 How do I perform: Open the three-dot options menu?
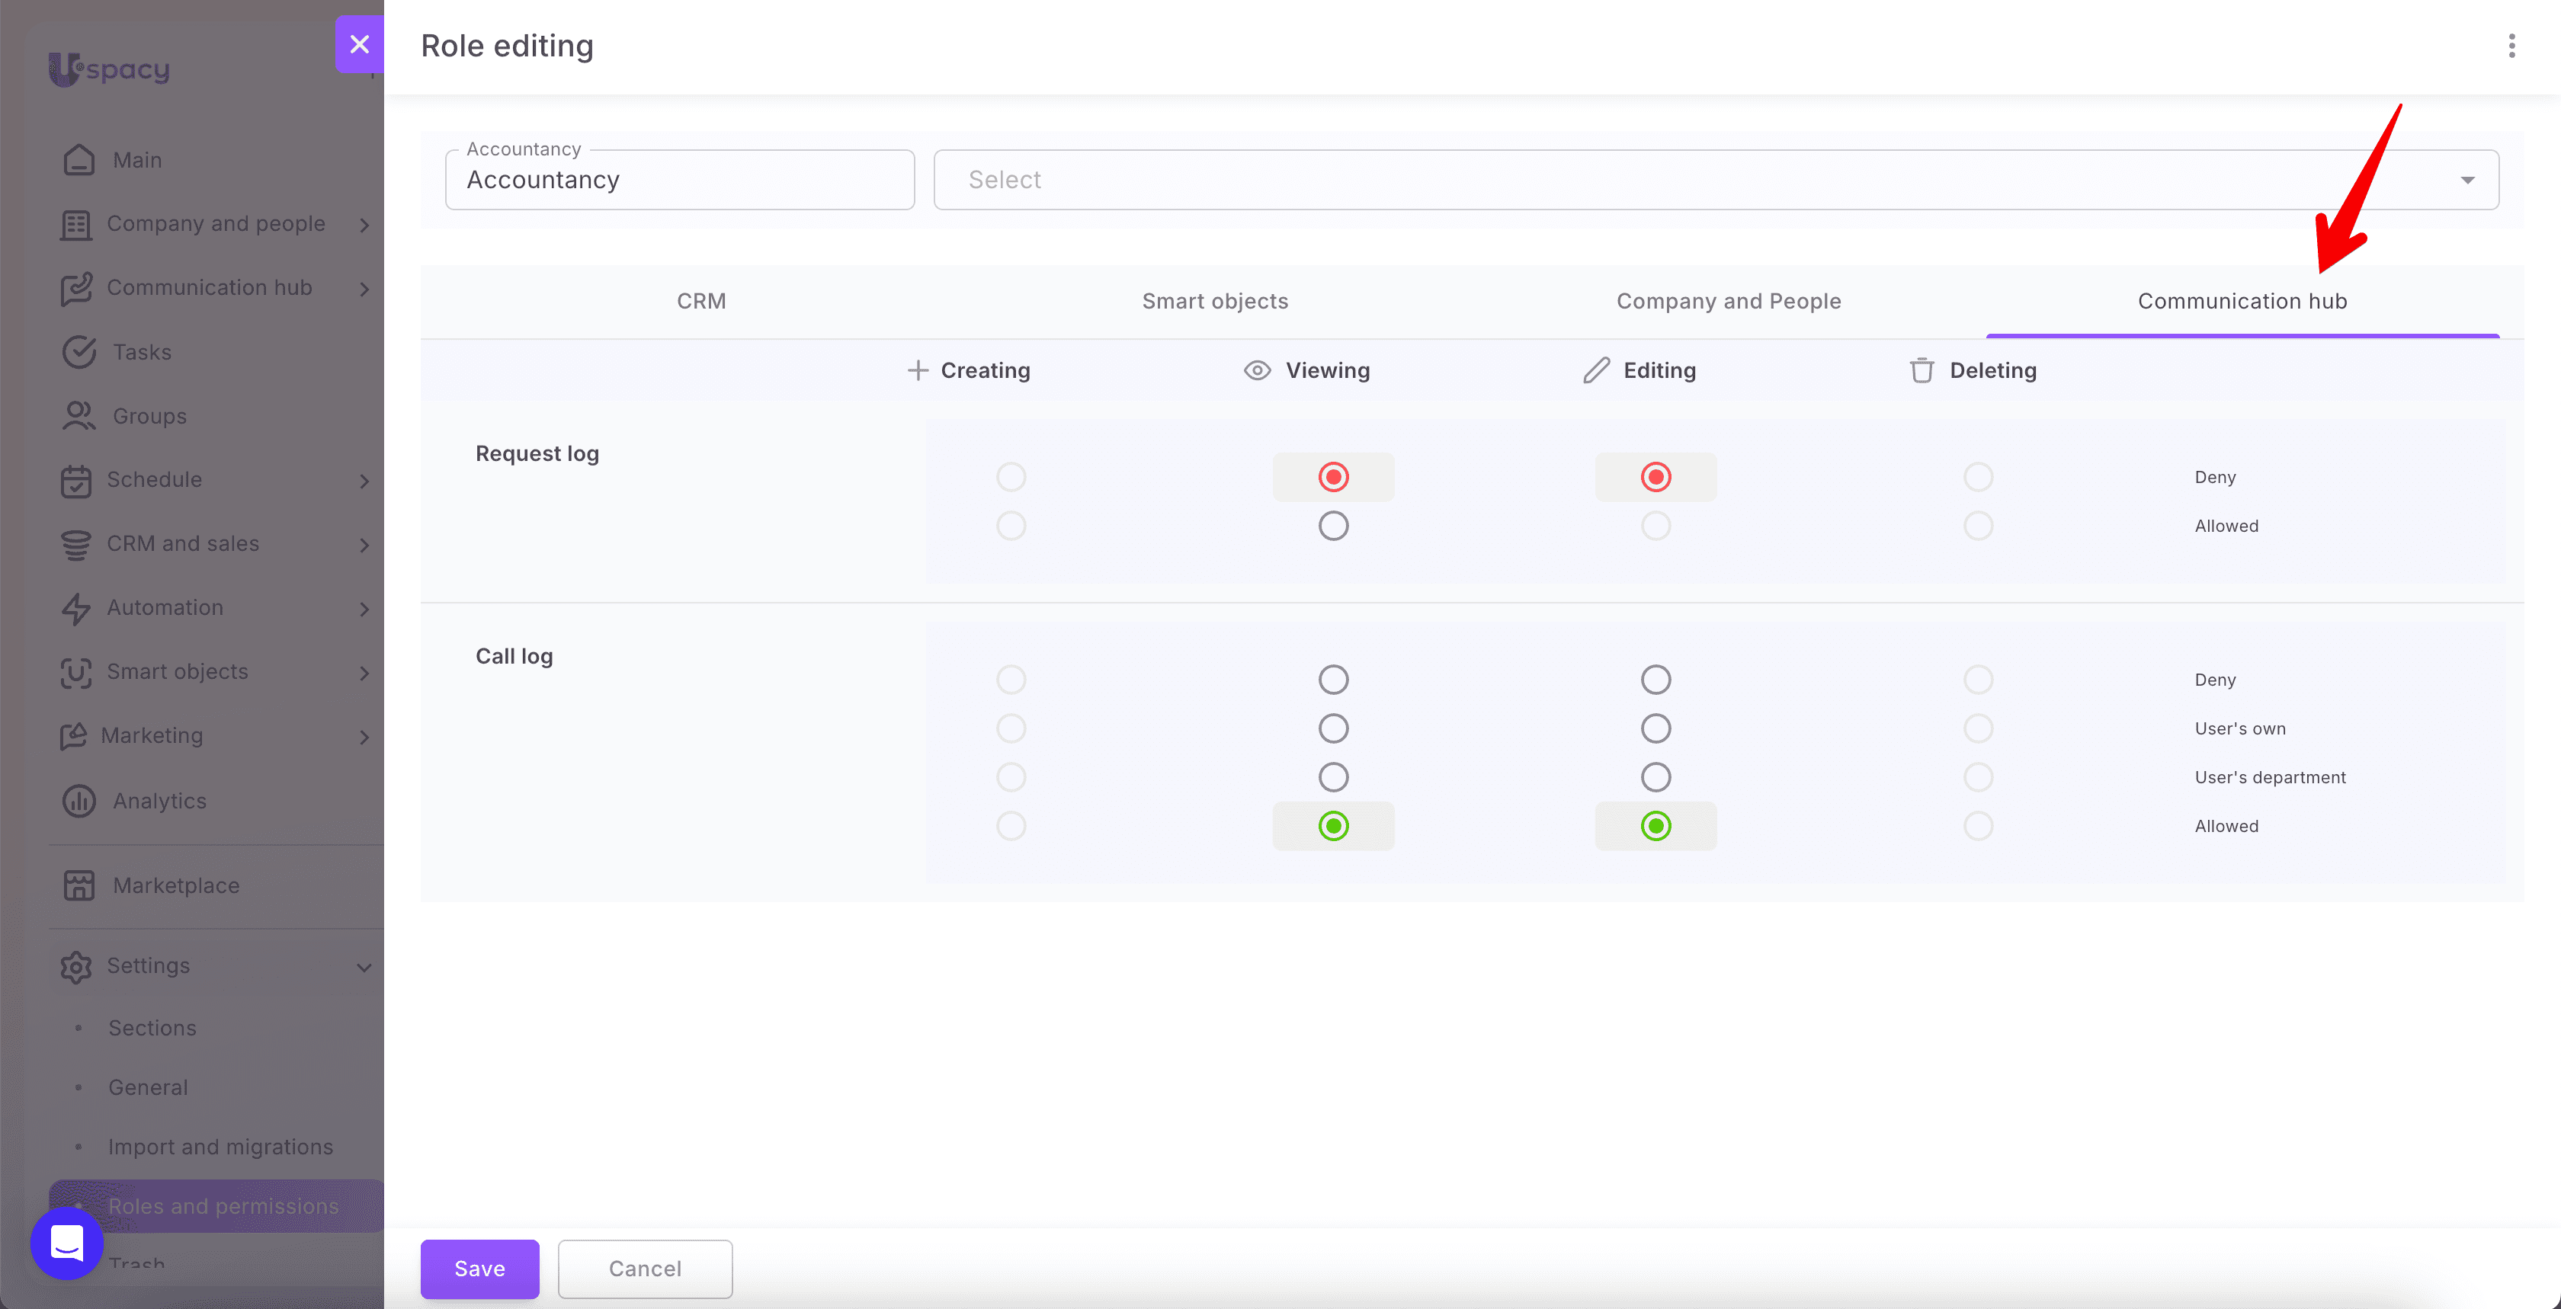click(2511, 46)
